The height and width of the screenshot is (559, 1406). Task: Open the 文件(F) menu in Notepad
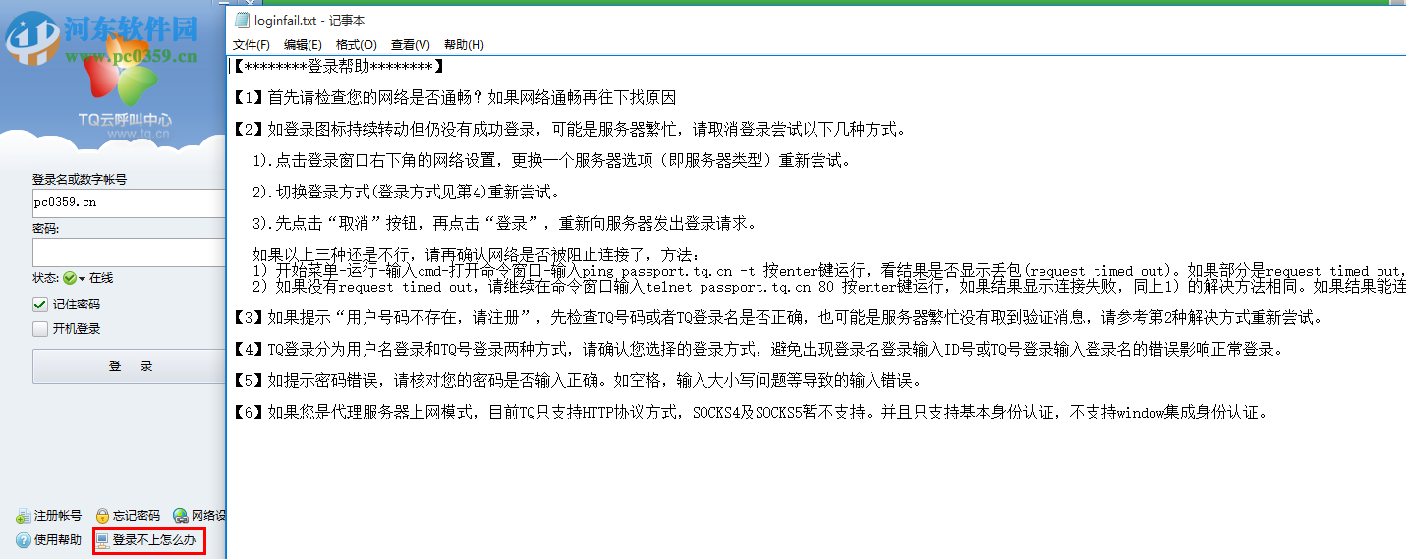click(251, 45)
